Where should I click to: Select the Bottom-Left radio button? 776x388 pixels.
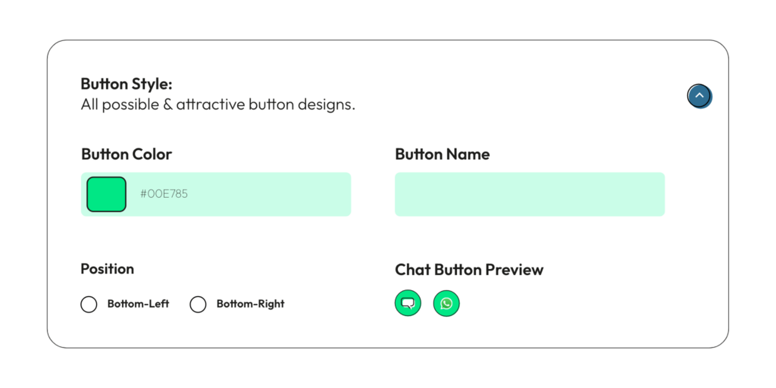click(x=89, y=305)
